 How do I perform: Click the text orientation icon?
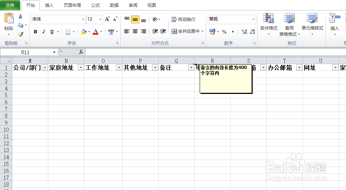coord(155,20)
